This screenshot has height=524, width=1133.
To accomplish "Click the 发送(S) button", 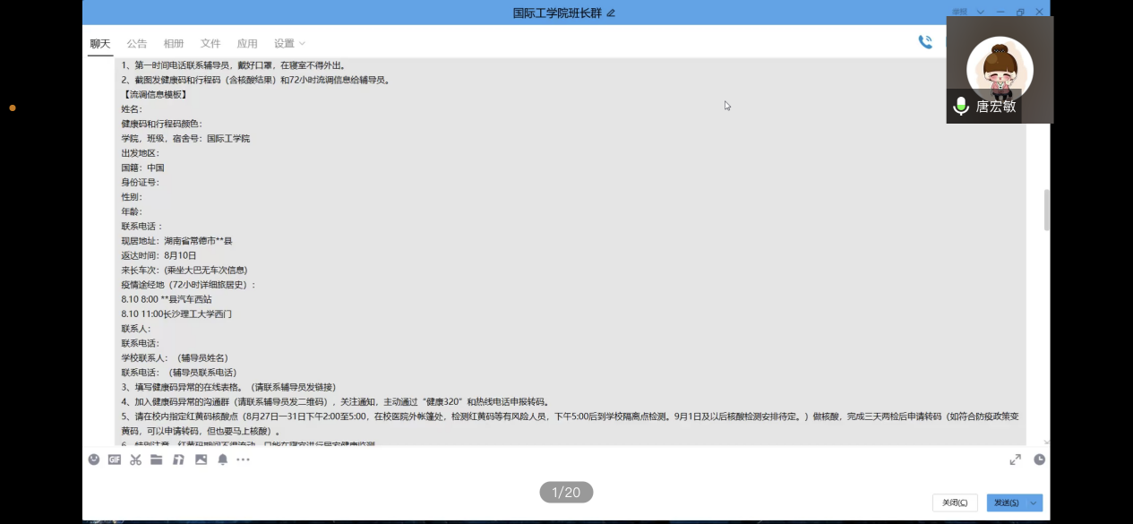I will [x=1006, y=503].
